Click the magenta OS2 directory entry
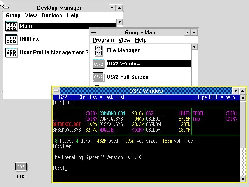 [149, 113]
